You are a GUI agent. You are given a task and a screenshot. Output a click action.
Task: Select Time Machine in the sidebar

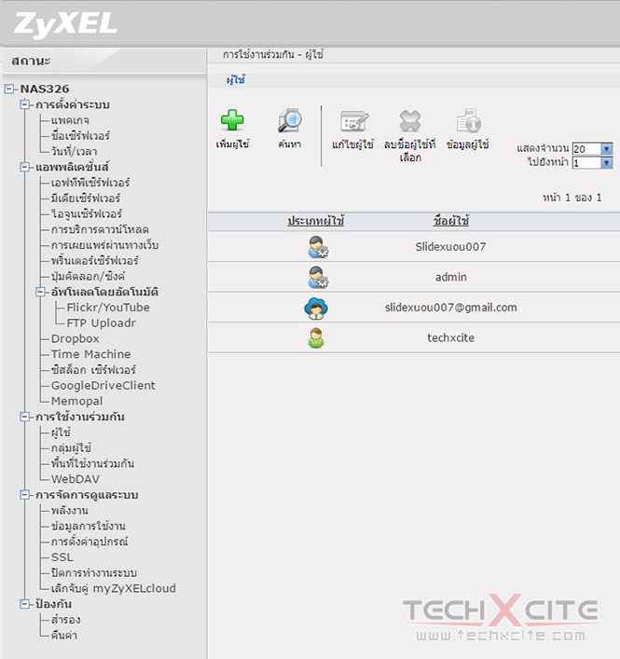tap(90, 354)
